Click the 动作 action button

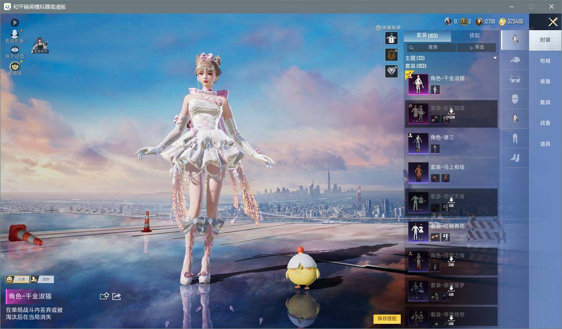coord(42,279)
